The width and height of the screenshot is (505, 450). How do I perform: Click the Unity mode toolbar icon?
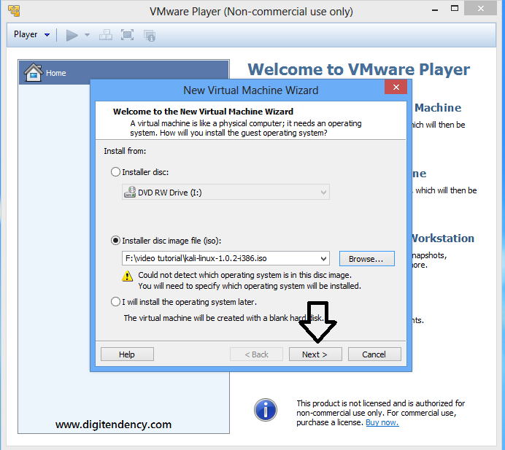[150, 36]
